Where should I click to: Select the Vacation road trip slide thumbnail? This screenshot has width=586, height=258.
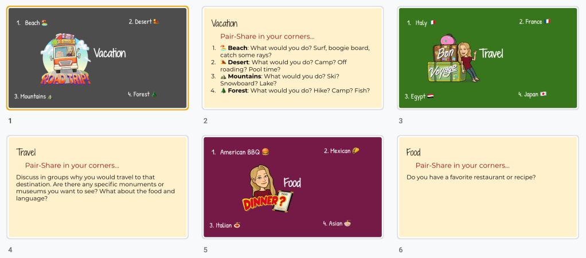97,57
